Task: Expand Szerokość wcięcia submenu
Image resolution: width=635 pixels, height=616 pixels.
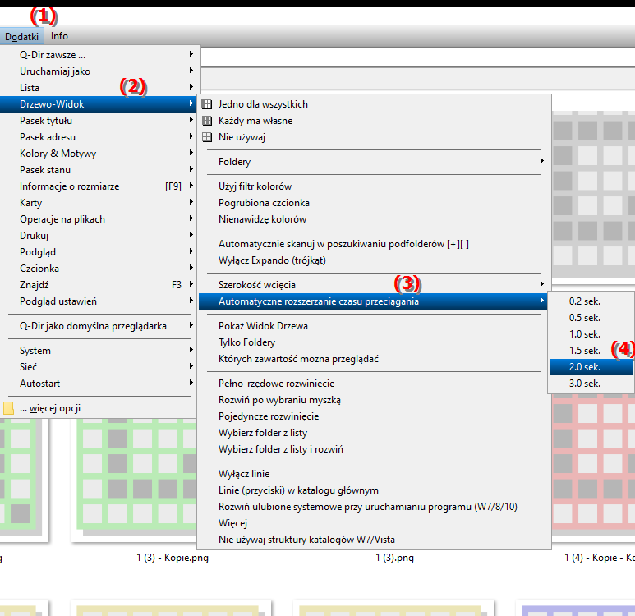Action: pos(257,284)
